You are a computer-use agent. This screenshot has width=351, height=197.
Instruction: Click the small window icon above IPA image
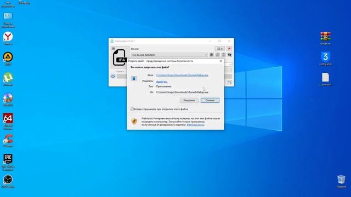click(114, 49)
